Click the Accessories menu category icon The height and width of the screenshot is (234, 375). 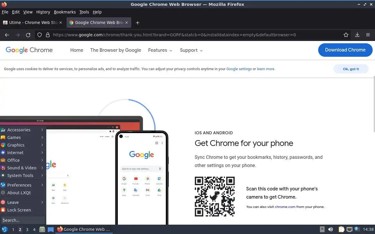pyautogui.click(x=3, y=130)
